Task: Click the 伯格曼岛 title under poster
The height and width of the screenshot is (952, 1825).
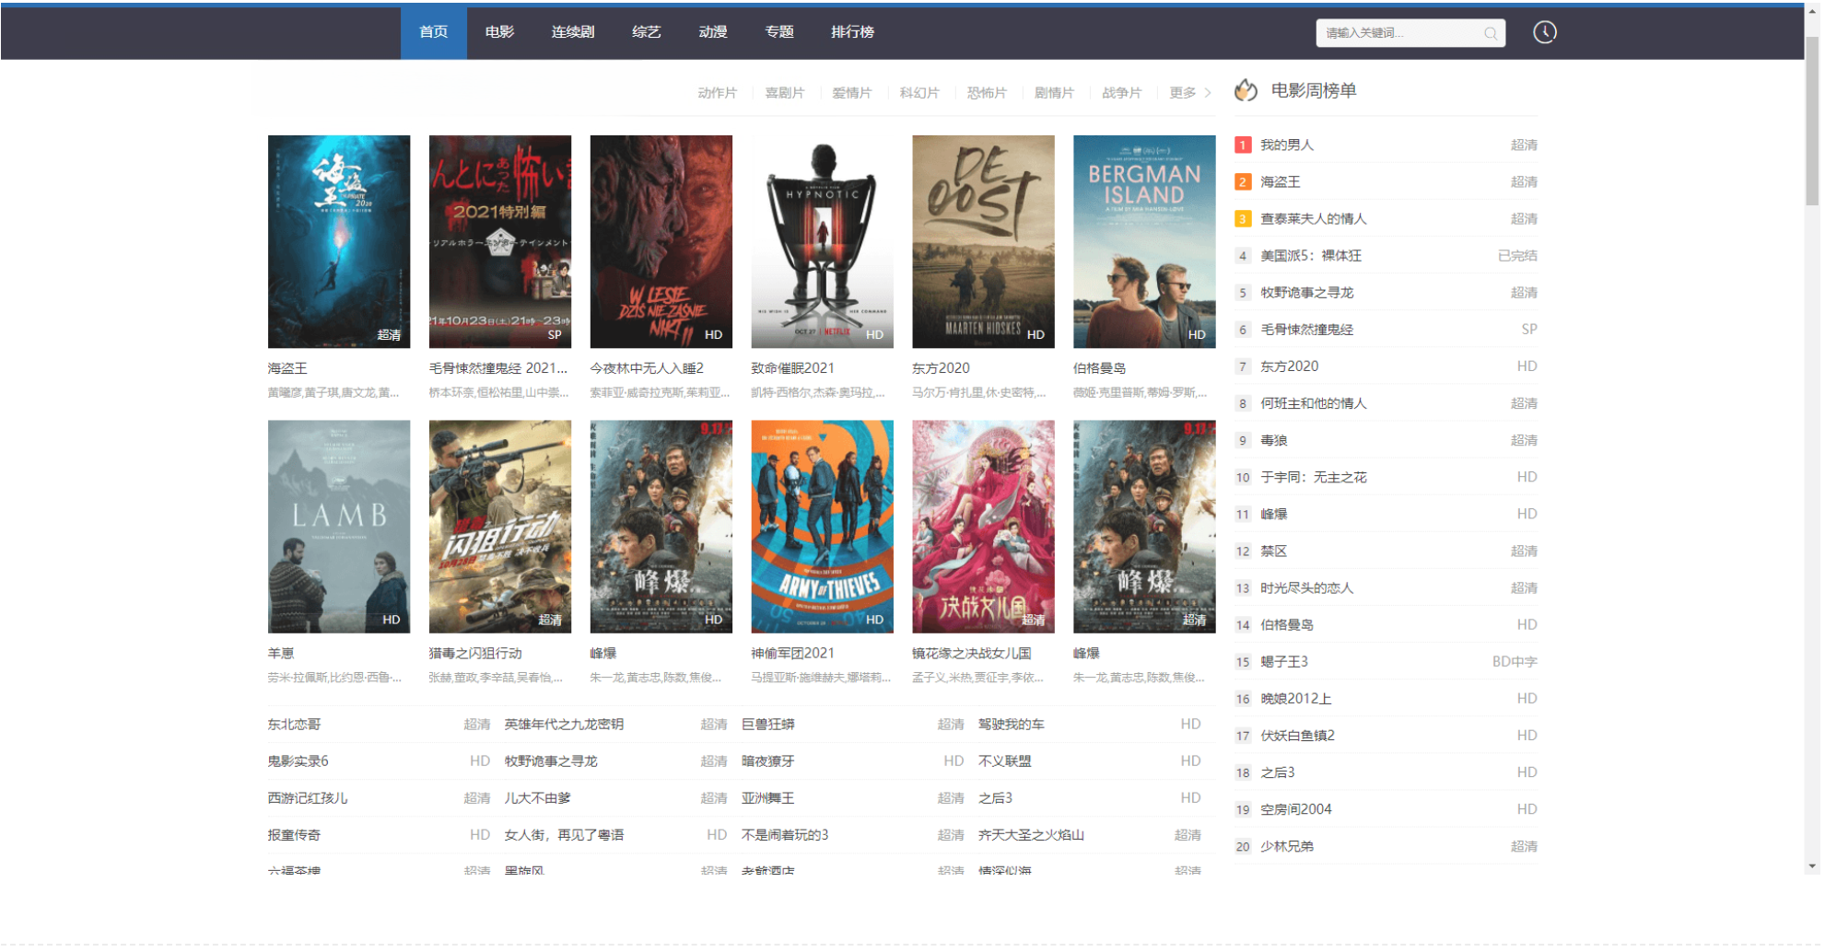Action: tap(1099, 368)
